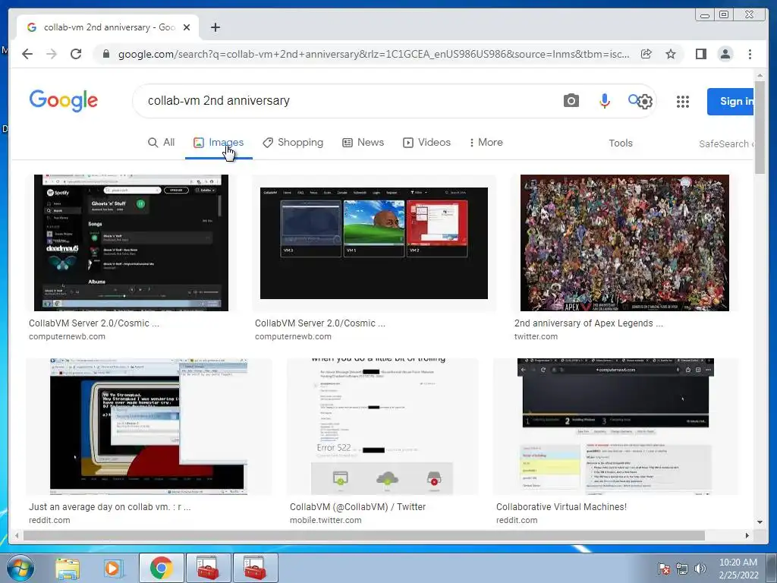777x583 pixels.
Task: Open the Spotify screenshot CollabVM thumbnail
Action: click(131, 243)
